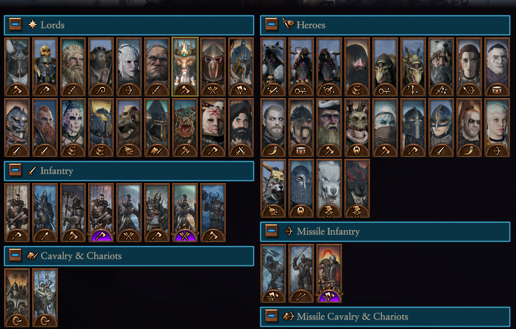
Task: Pick the white wolf hero portrait
Action: 329,189
